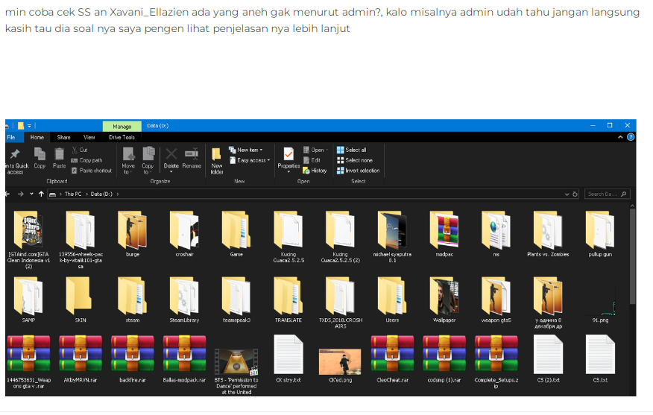This screenshot has height=415, width=653.
Task: Click This PC in address bar
Action: [x=73, y=194]
